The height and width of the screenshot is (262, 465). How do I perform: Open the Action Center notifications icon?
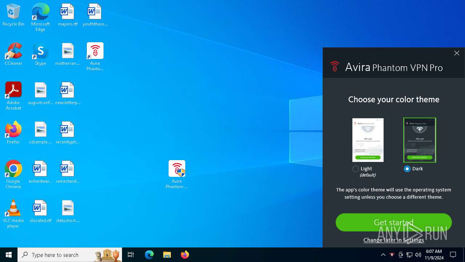click(453, 255)
